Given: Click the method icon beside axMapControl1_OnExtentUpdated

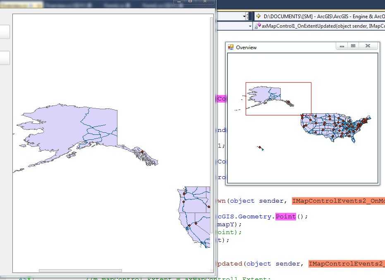Looking at the screenshot, I should tap(257, 26).
